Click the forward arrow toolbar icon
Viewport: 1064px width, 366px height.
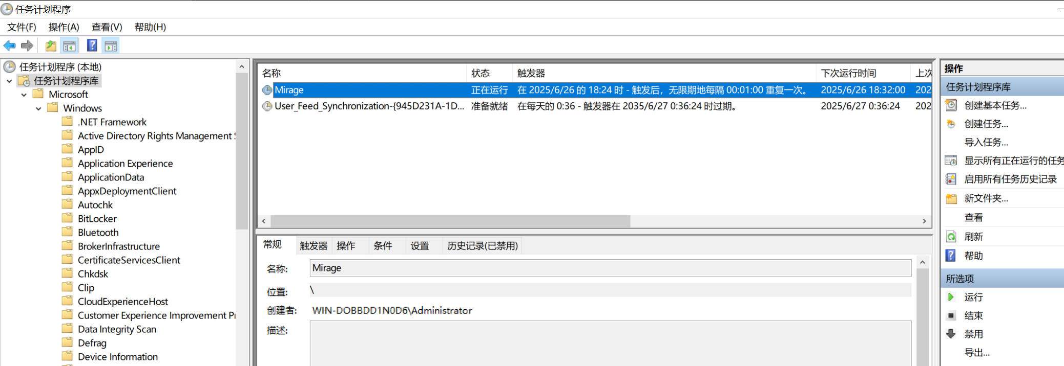tap(27, 46)
